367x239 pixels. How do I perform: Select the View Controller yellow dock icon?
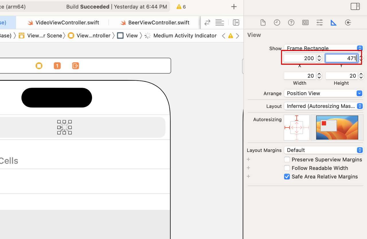(x=39, y=66)
